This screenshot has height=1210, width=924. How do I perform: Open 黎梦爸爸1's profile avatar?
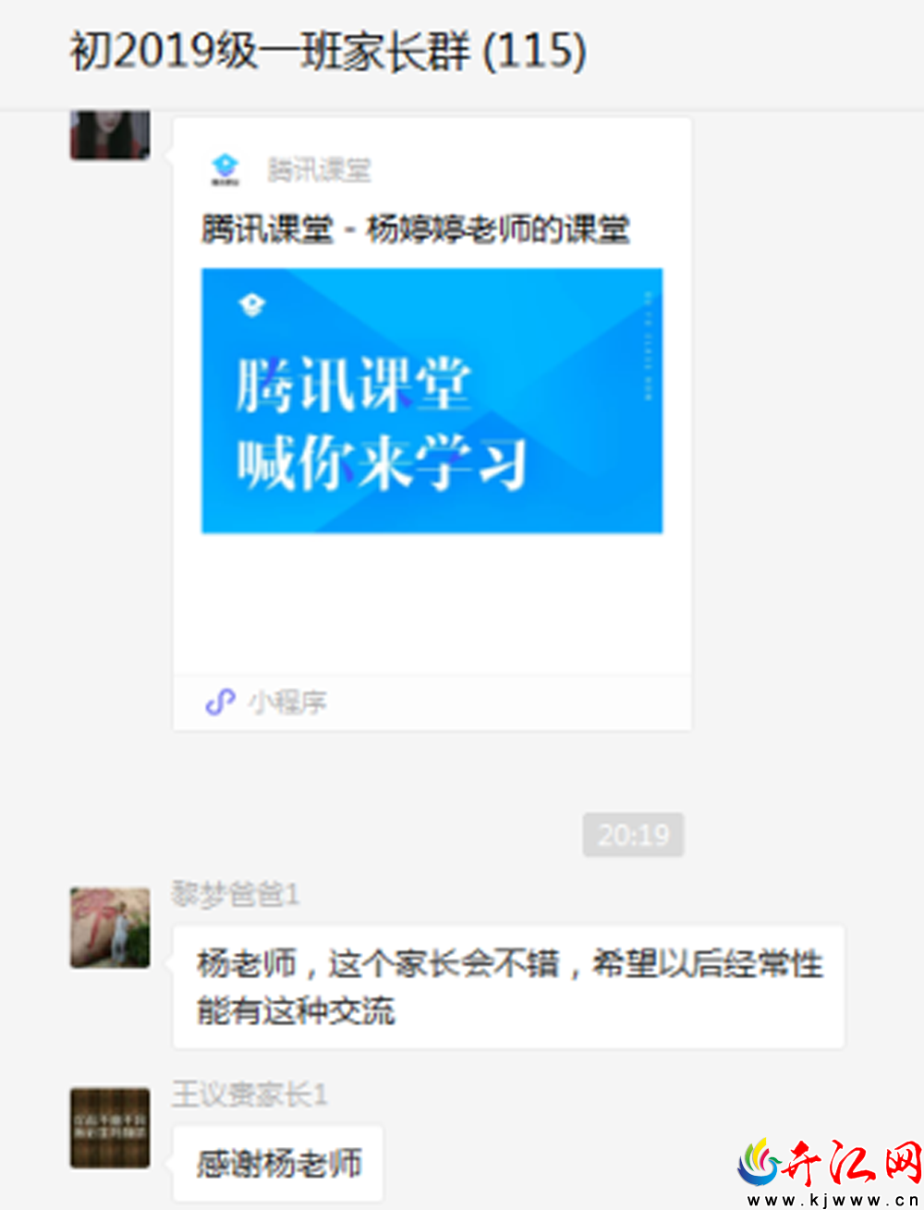click(x=110, y=927)
